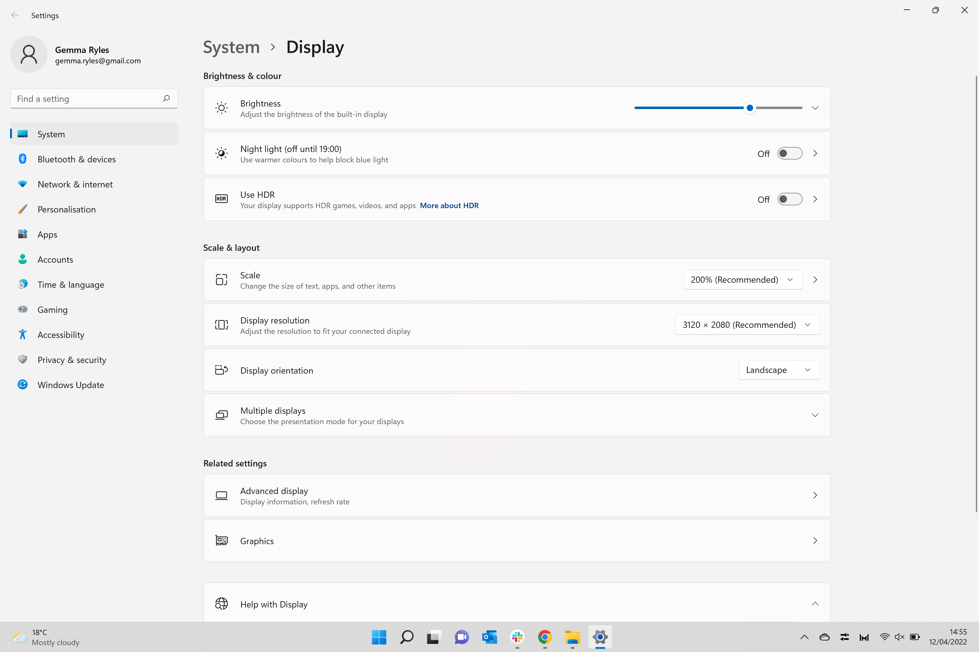Expand Brightness options chevron
The image size is (979, 652).
click(815, 108)
